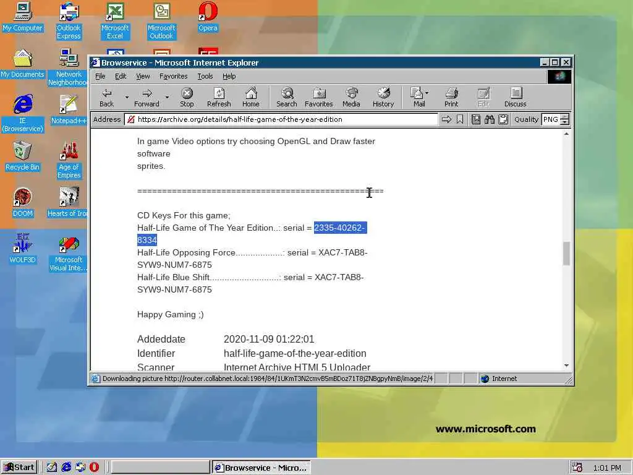Viewport: 633px width, 475px height.
Task: Open the Favorites menu
Action: click(x=173, y=76)
